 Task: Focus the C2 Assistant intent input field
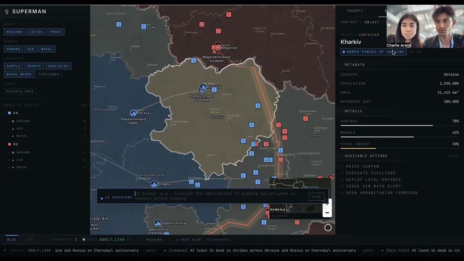pyautogui.click(x=220, y=196)
